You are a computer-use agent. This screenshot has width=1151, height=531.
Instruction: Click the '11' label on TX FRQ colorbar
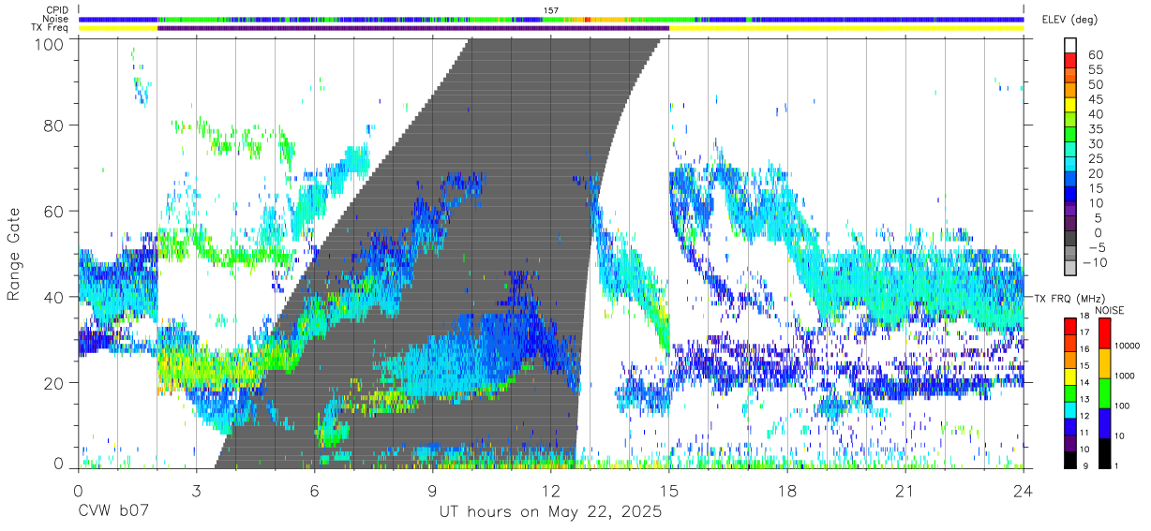click(1084, 433)
